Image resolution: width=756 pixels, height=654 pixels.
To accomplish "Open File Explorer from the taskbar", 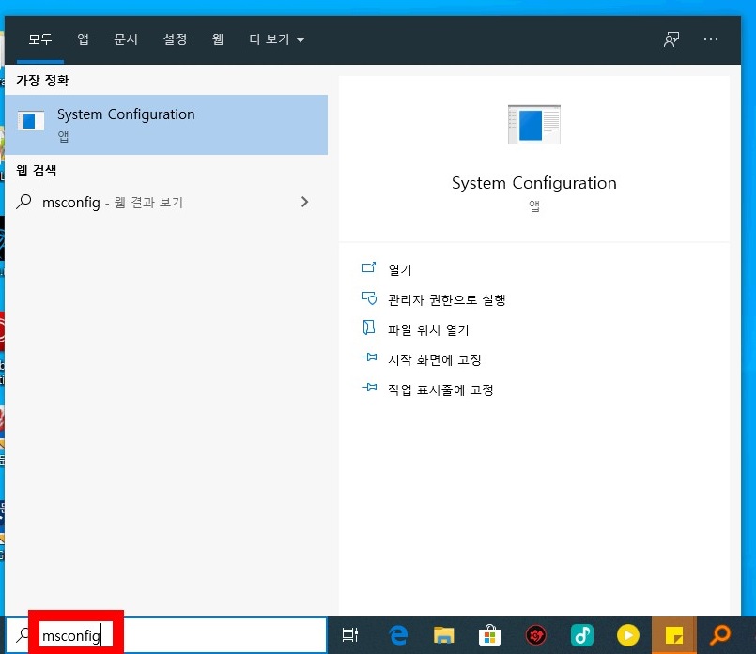I will coord(443,635).
